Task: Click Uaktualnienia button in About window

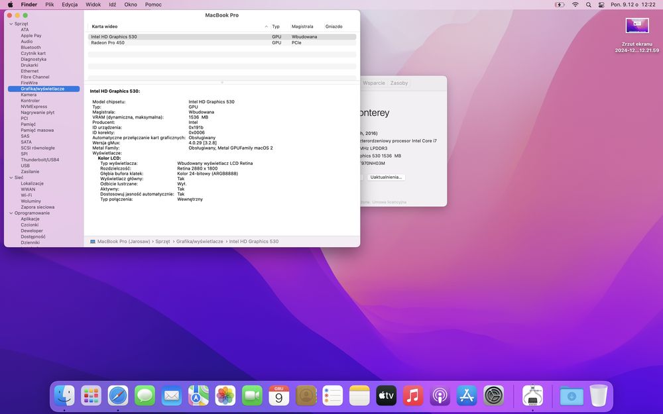Action: coord(386,177)
